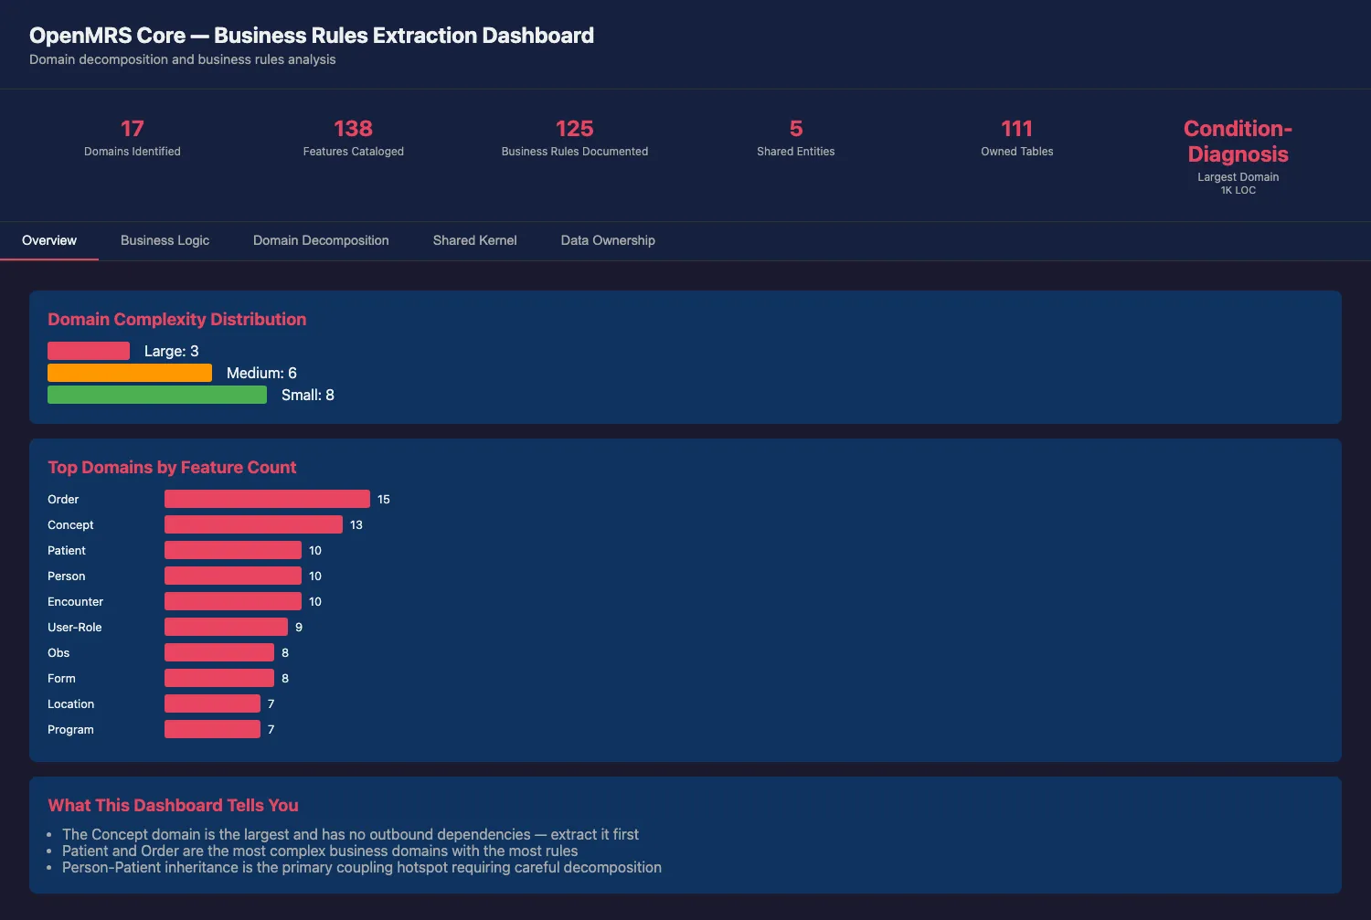Click the Form feature count bar
The image size is (1371, 920).
click(219, 678)
